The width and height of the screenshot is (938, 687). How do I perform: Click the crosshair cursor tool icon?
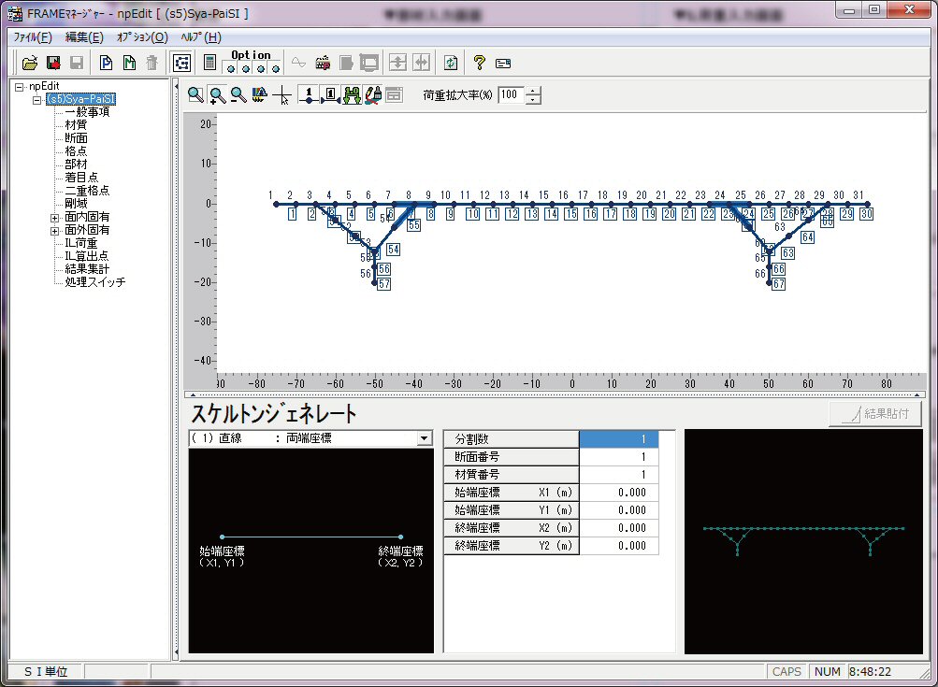pyautogui.click(x=281, y=94)
